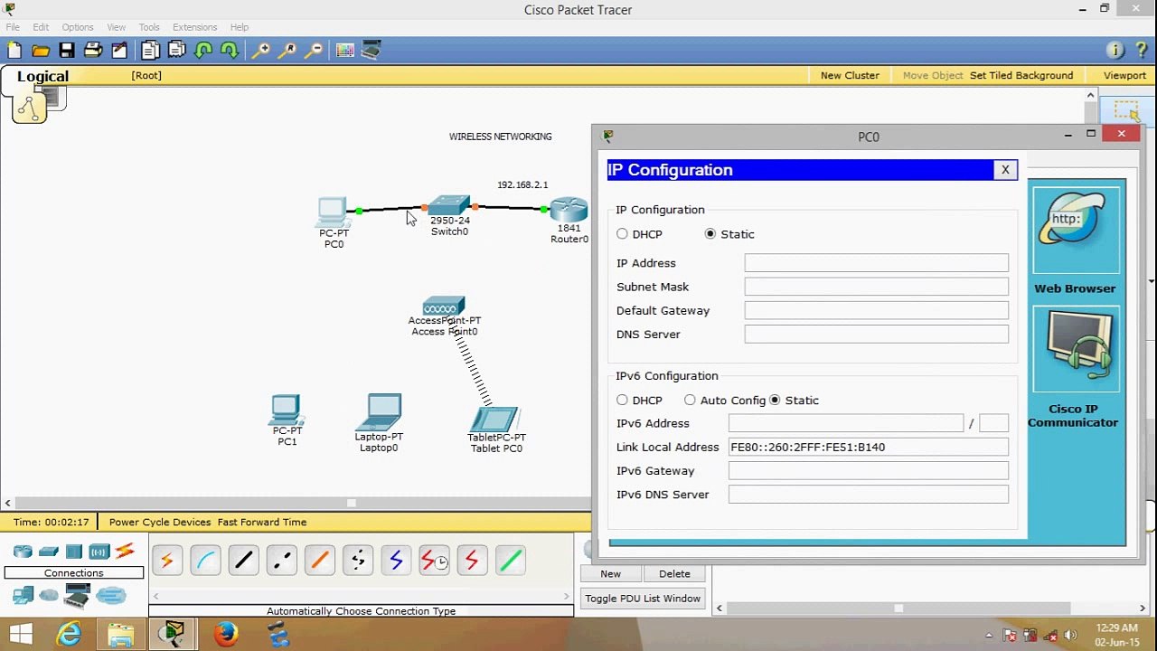
Task: Choose the Phone cable connection
Action: [x=358, y=561]
